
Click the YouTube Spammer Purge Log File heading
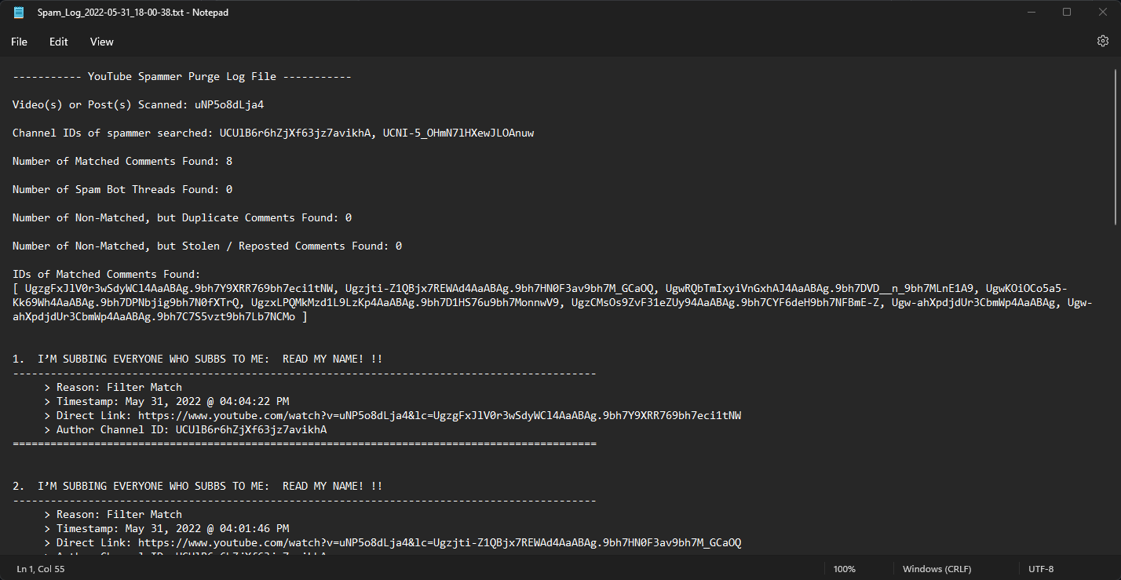click(182, 77)
